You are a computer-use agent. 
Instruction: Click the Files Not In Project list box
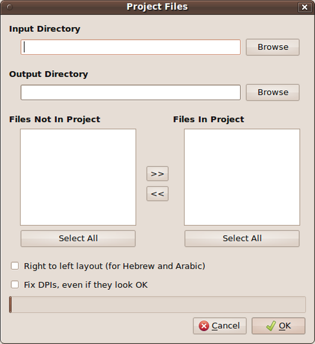coord(78,177)
